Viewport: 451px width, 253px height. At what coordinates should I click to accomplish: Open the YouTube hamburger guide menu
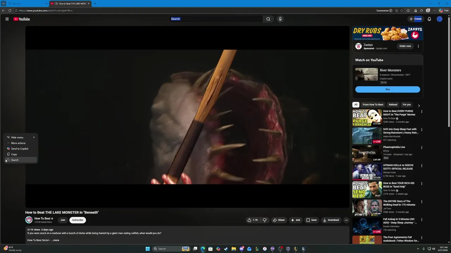coord(7,19)
